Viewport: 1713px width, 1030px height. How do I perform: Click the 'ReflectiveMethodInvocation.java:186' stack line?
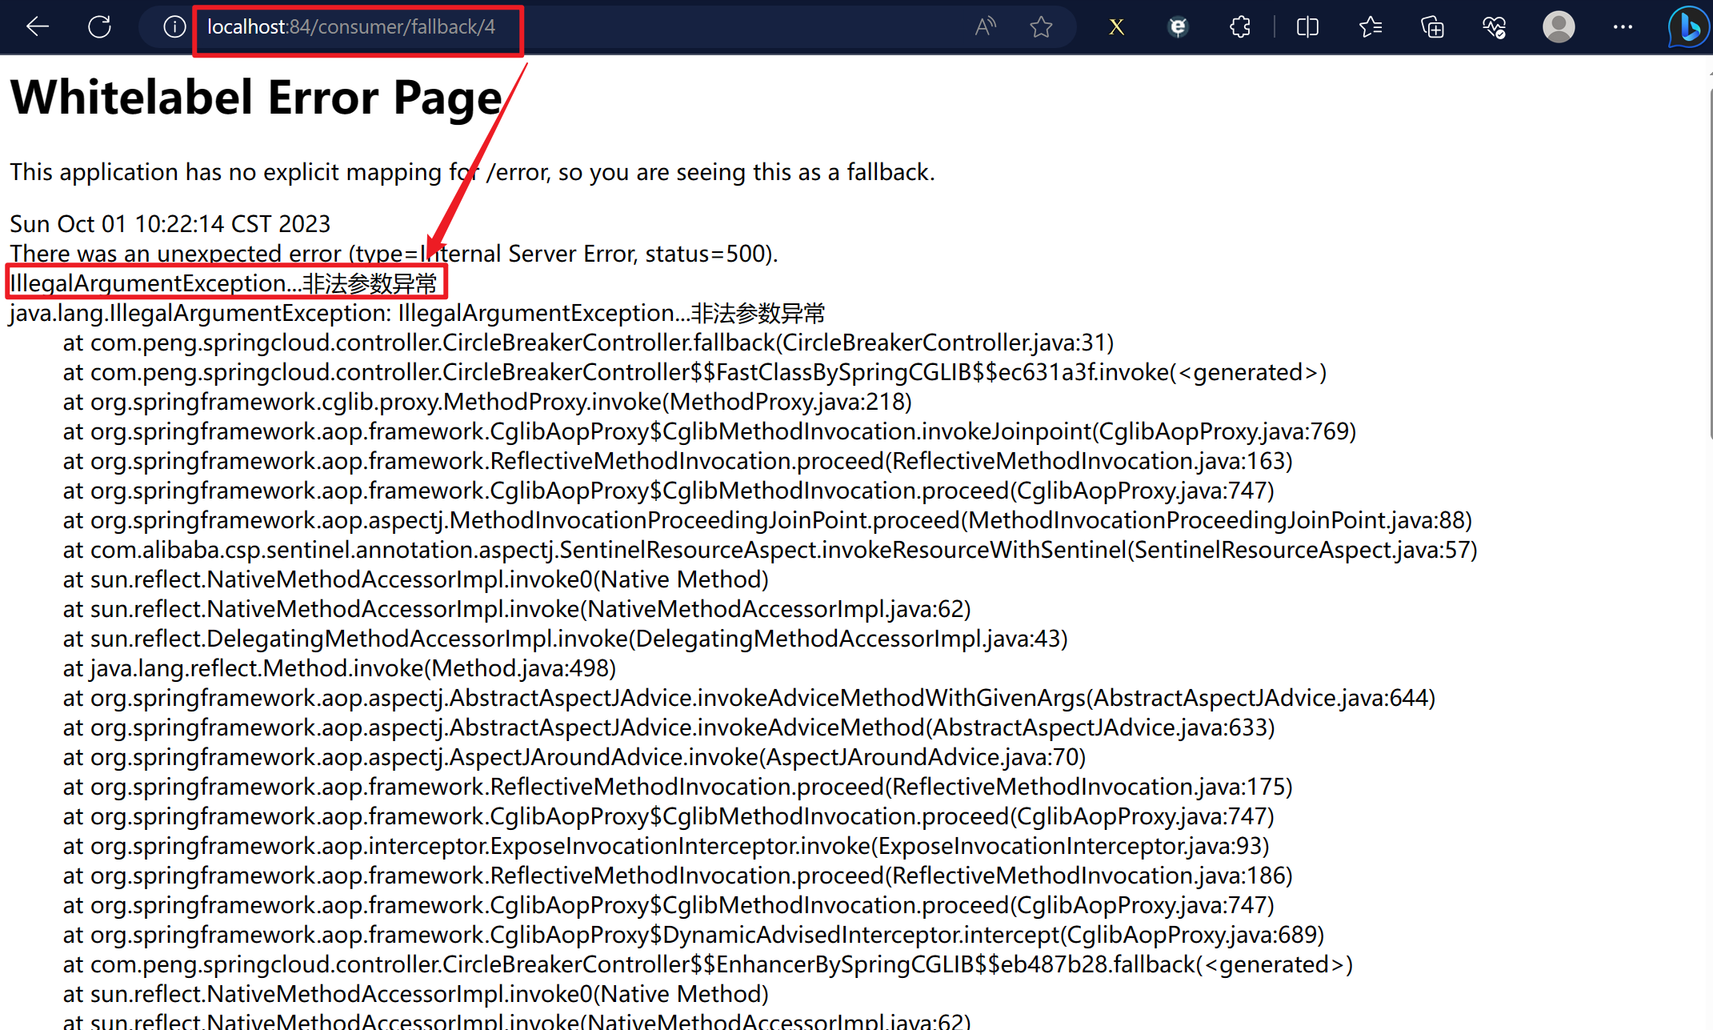(678, 876)
